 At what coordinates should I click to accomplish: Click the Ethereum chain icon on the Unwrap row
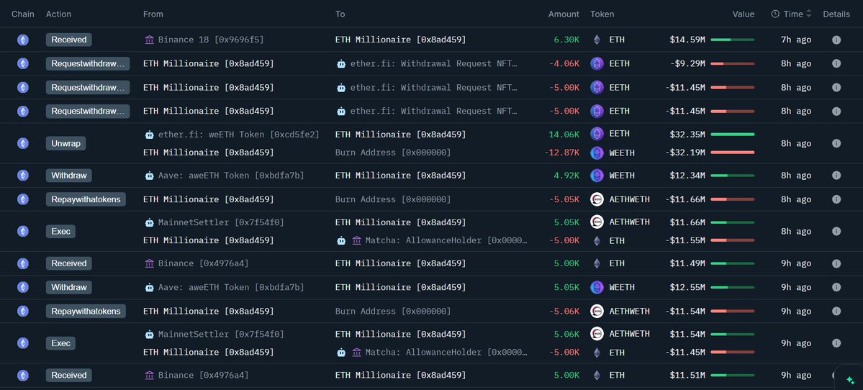pos(22,143)
